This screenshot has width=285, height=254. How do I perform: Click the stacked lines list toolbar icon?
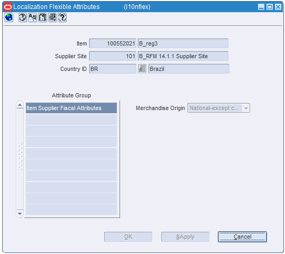pos(52,17)
